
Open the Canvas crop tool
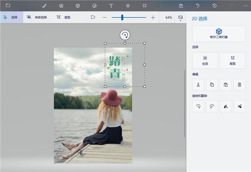tap(144, 6)
